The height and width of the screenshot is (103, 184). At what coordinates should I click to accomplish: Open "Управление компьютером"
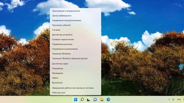tap(75, 49)
